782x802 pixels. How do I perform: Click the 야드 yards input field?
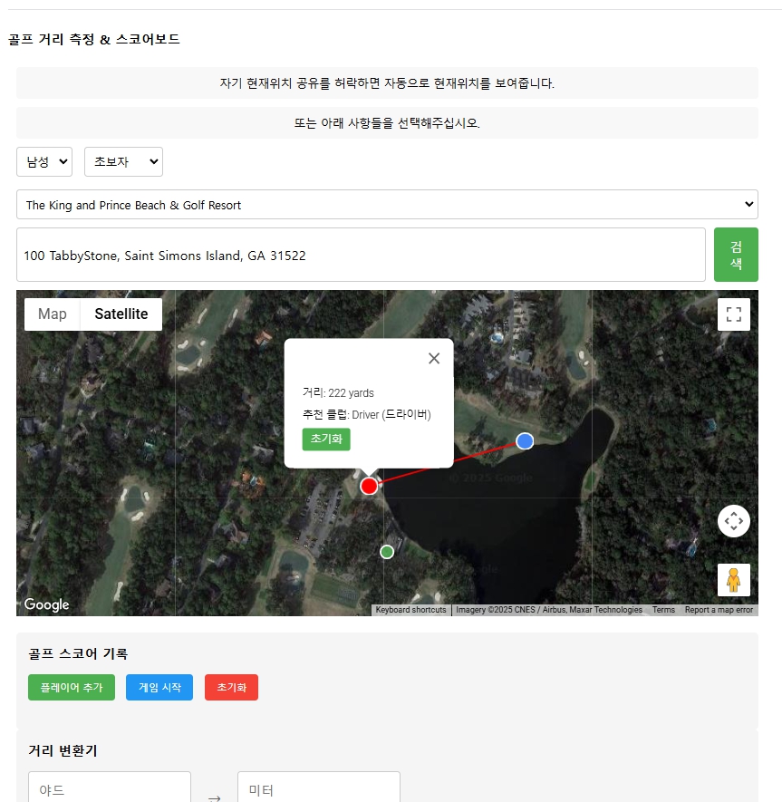pos(110,789)
